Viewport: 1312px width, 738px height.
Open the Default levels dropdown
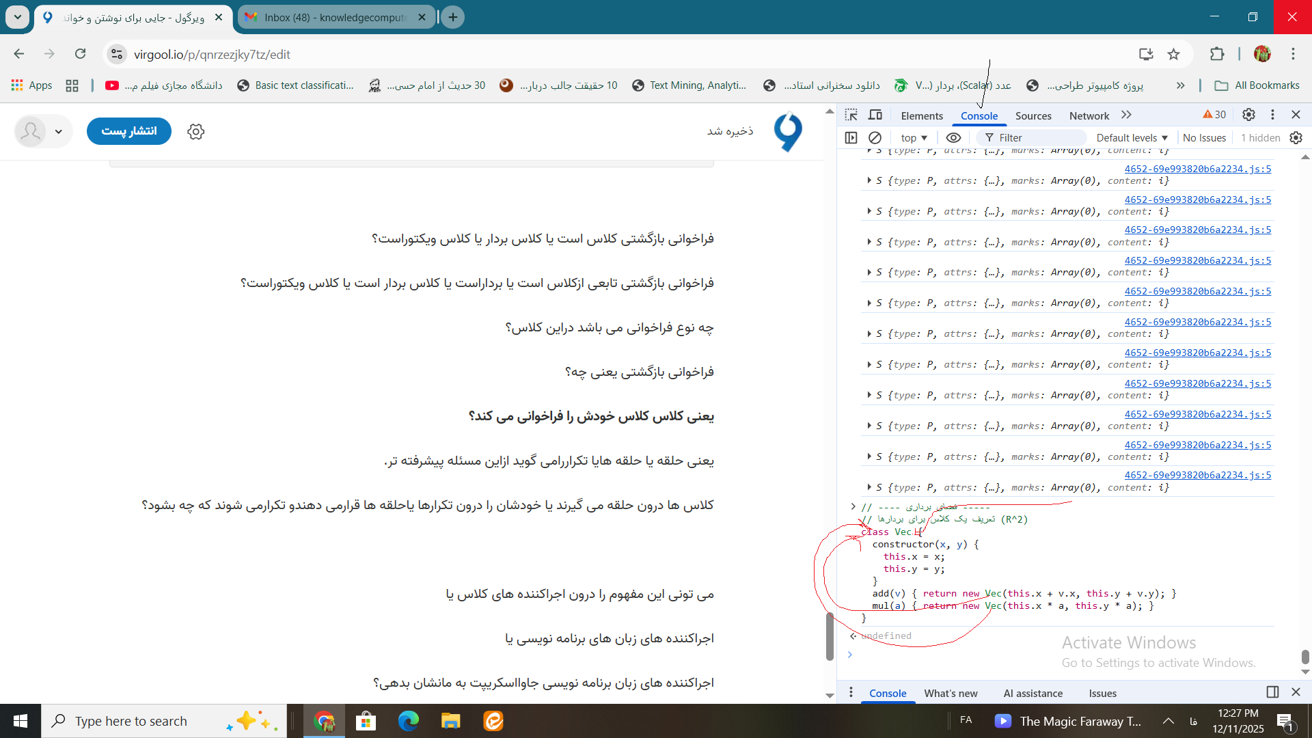[x=1132, y=137]
